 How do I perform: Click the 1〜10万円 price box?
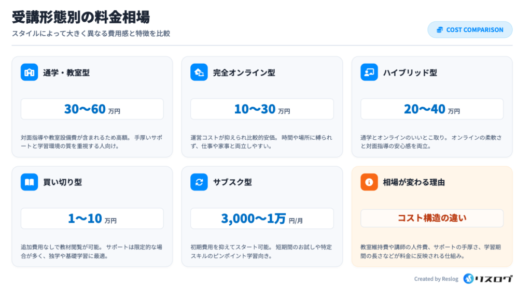(92, 219)
